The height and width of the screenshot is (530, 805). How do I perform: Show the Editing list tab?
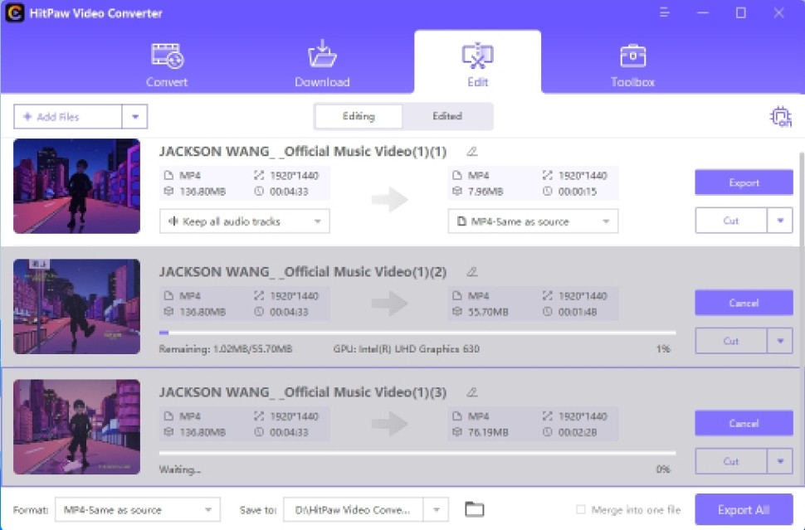click(x=359, y=116)
